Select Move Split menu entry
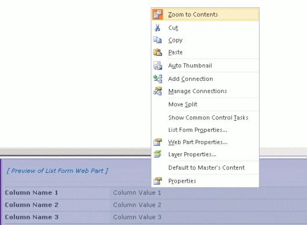This screenshot has height=225, width=307. click(205, 104)
